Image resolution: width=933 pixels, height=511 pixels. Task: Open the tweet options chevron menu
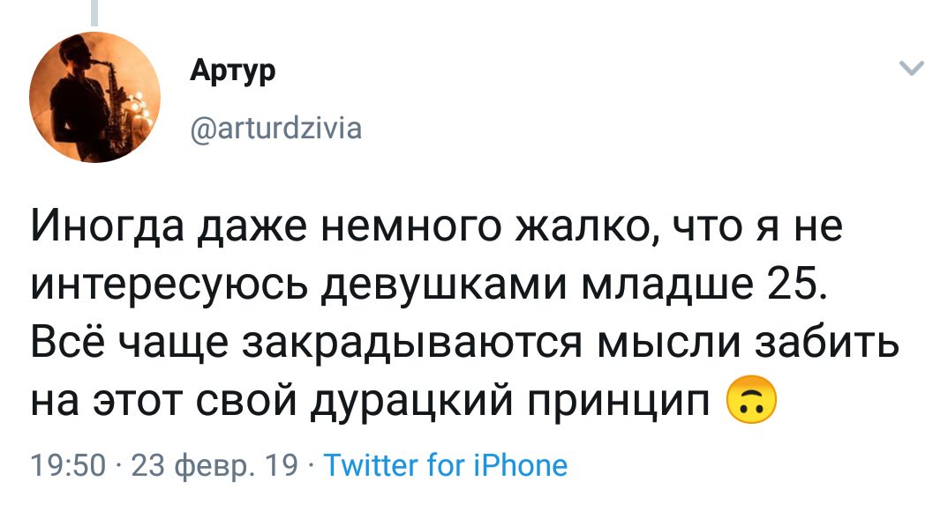click(909, 70)
